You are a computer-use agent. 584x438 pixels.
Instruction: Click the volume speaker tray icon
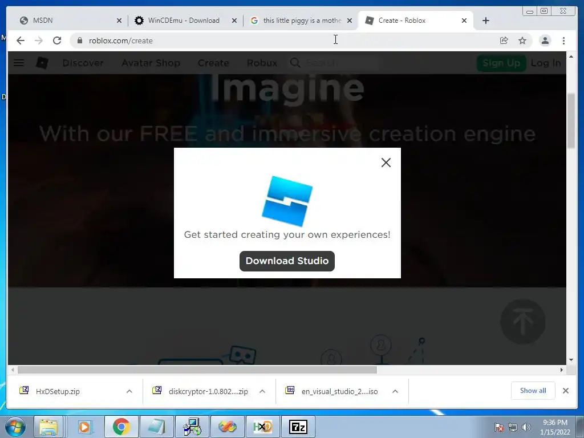coord(526,427)
